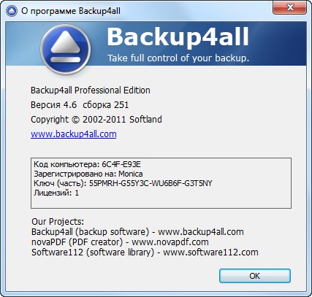The height and width of the screenshot is (297, 312).
Task: Click the Software112 www.software112.com line
Action: tap(145, 252)
